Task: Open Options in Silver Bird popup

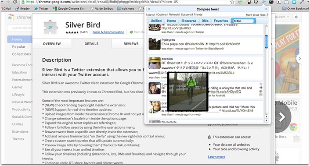Action: coord(162,14)
